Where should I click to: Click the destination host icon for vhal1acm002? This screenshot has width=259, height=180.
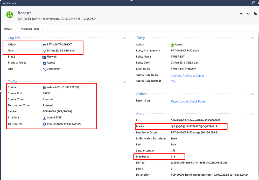(x=44, y=124)
